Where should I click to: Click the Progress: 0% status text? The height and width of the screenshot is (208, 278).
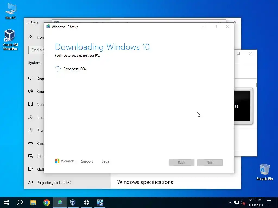pos(74,69)
